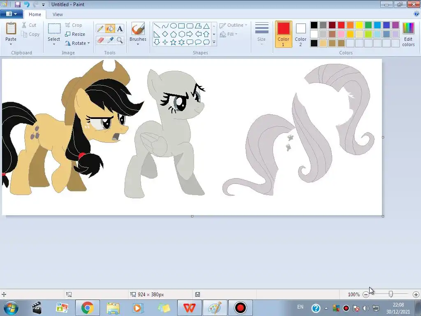Click the taskbar clock showing 22:08
This screenshot has height=316, width=421.
pyautogui.click(x=398, y=308)
